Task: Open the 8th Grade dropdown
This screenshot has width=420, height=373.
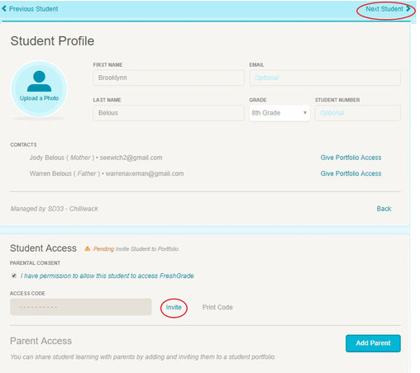Action: click(279, 113)
